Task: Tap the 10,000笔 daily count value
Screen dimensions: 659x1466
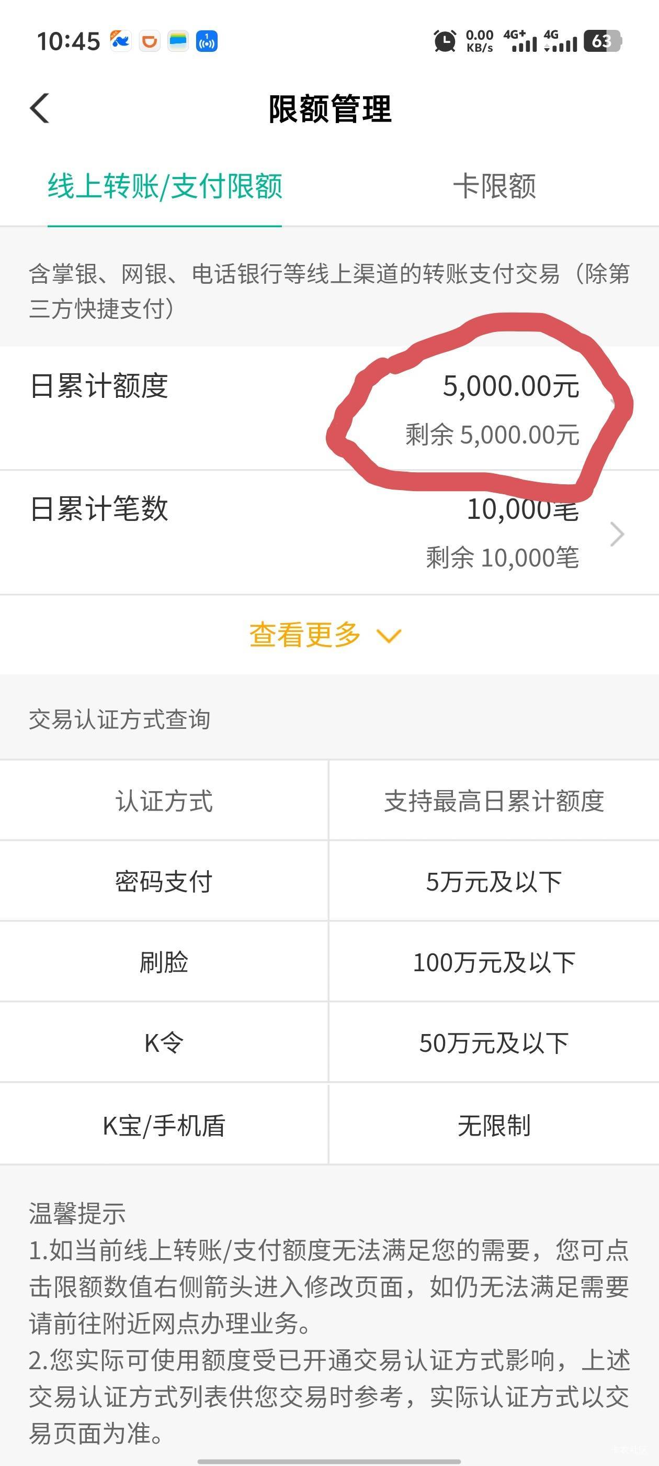Action: click(x=522, y=509)
